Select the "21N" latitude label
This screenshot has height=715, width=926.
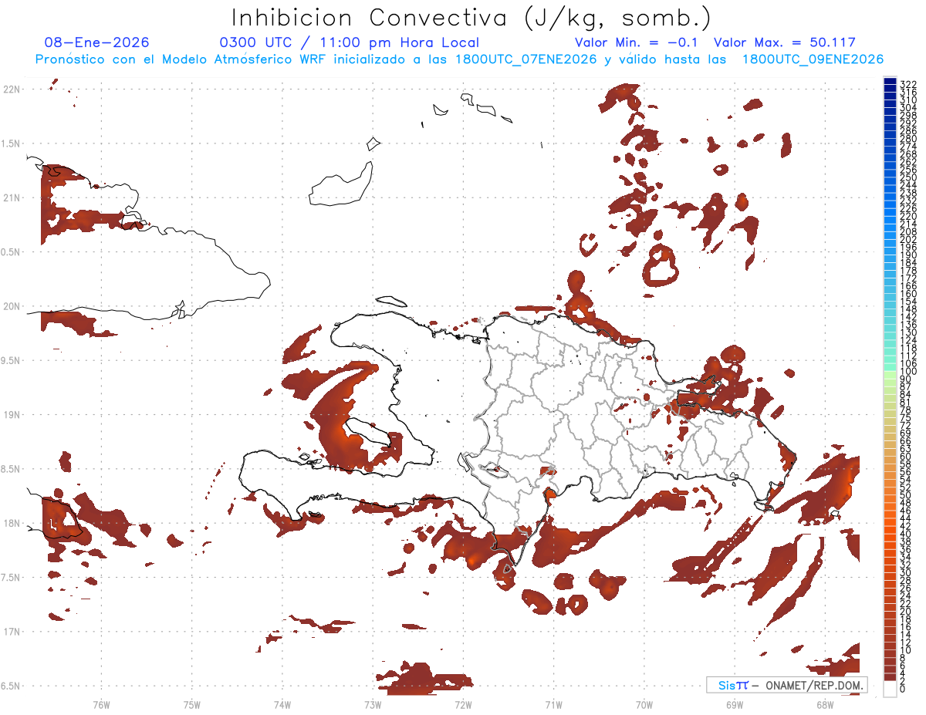tap(12, 197)
